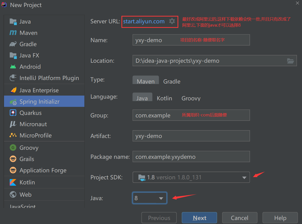Select the IntelliJ Platform Plugin icon
The width and height of the screenshot is (302, 224).
13,78
